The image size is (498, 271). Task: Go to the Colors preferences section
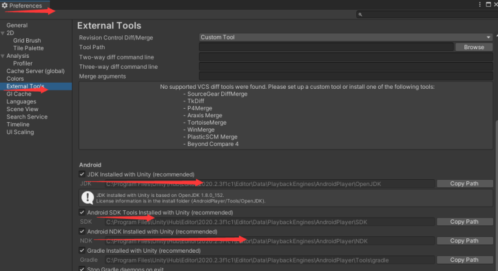pyautogui.click(x=15, y=79)
